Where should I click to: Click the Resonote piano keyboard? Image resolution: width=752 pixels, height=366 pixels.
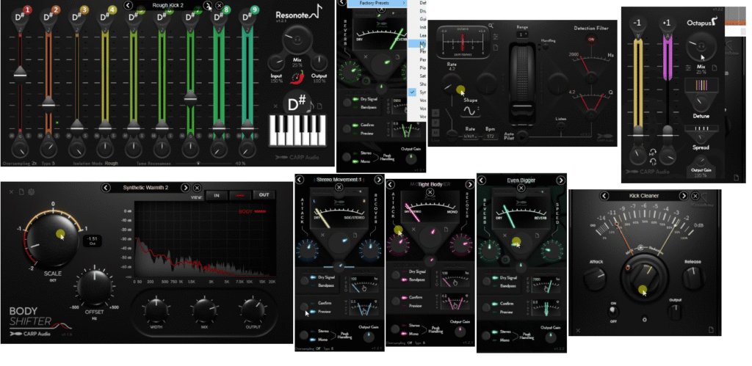click(297, 131)
